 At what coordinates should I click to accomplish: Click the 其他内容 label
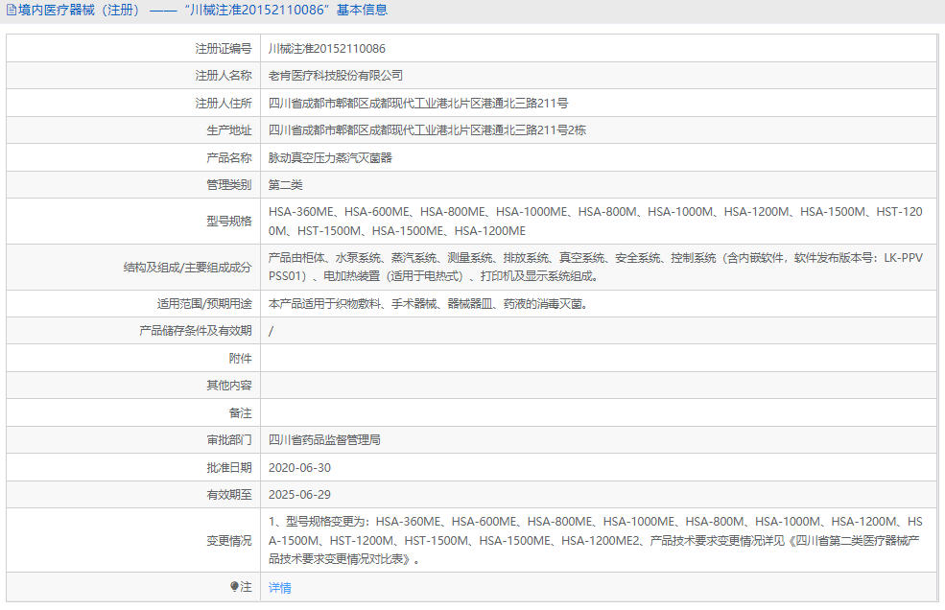tap(229, 386)
